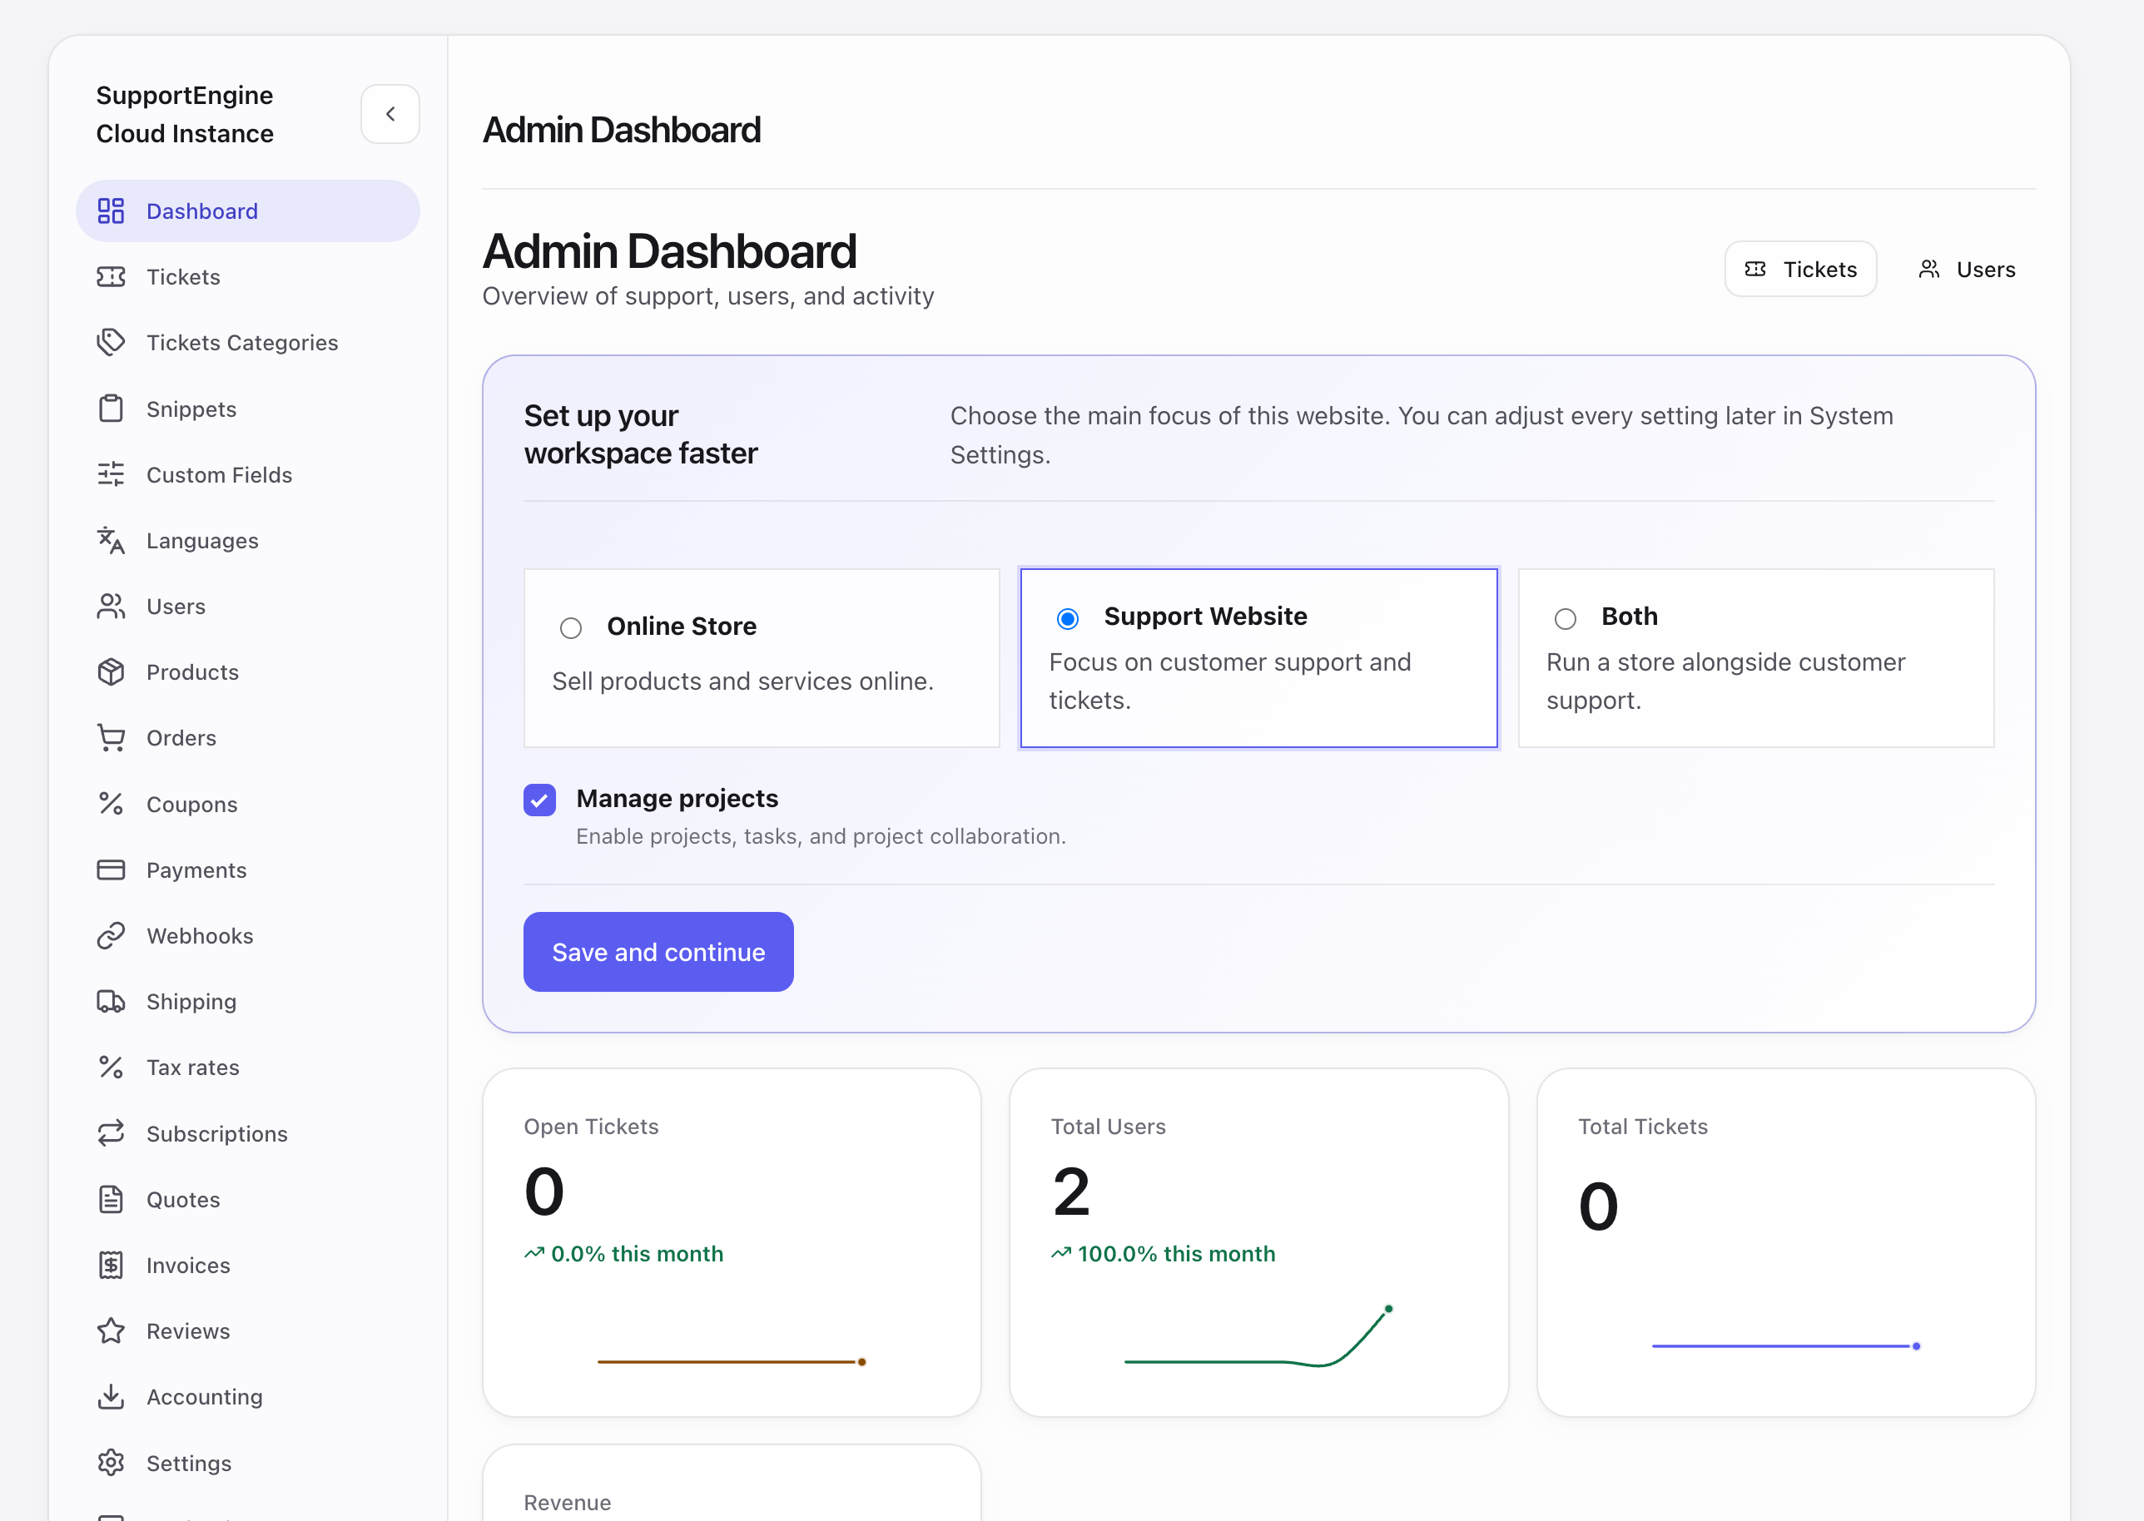Click the Orders shopping cart icon
Image resolution: width=2144 pixels, height=1521 pixels.
[x=111, y=738]
